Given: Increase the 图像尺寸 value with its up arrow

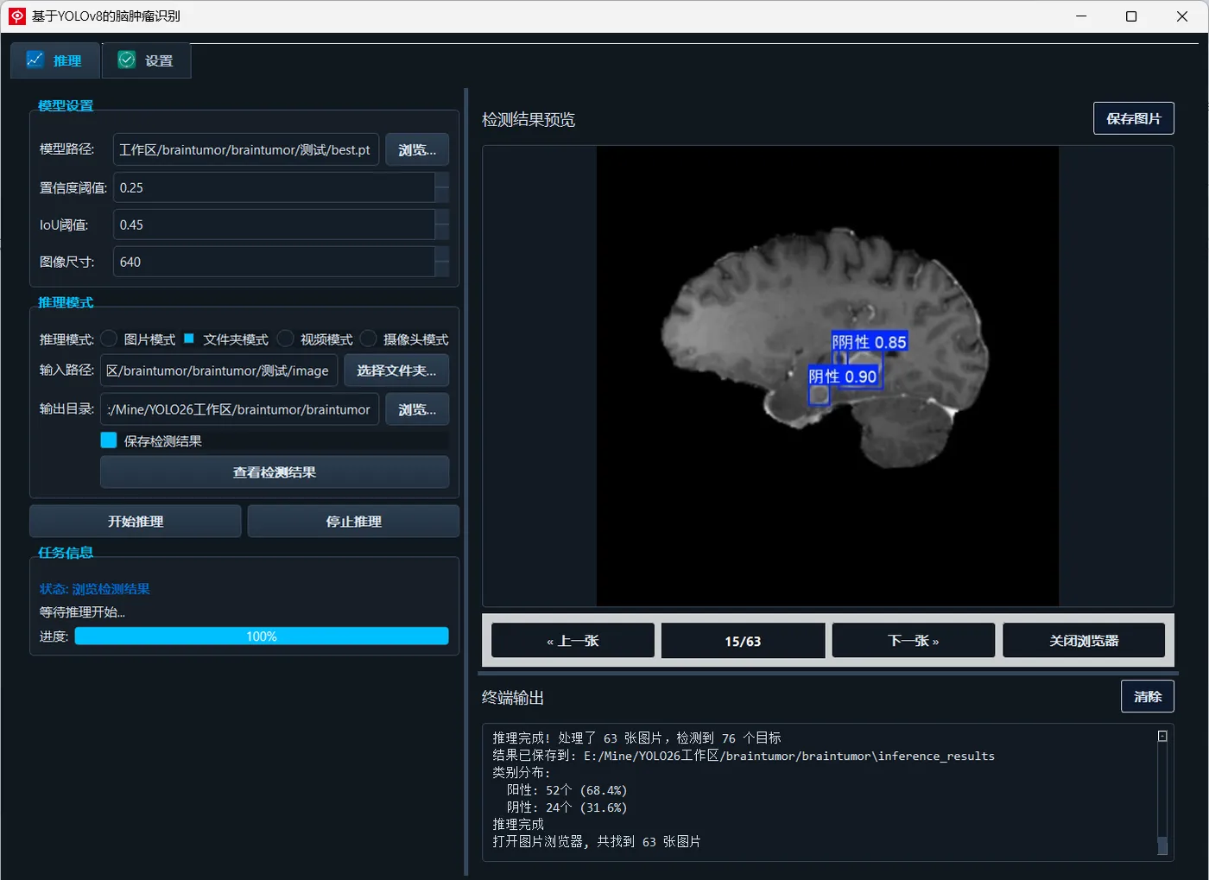Looking at the screenshot, I should point(442,254).
